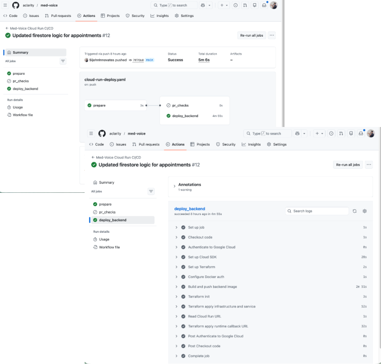
Task: Click Re-run all jobs in top window
Action: tap(252, 35)
